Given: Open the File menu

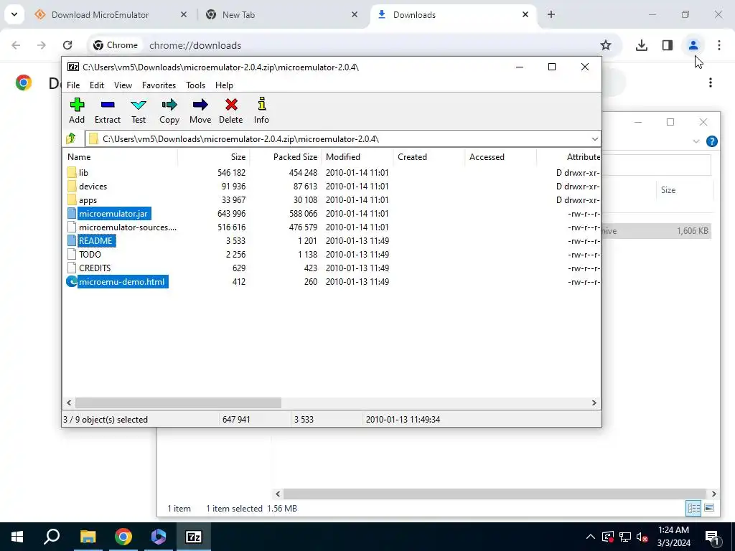Looking at the screenshot, I should (73, 85).
